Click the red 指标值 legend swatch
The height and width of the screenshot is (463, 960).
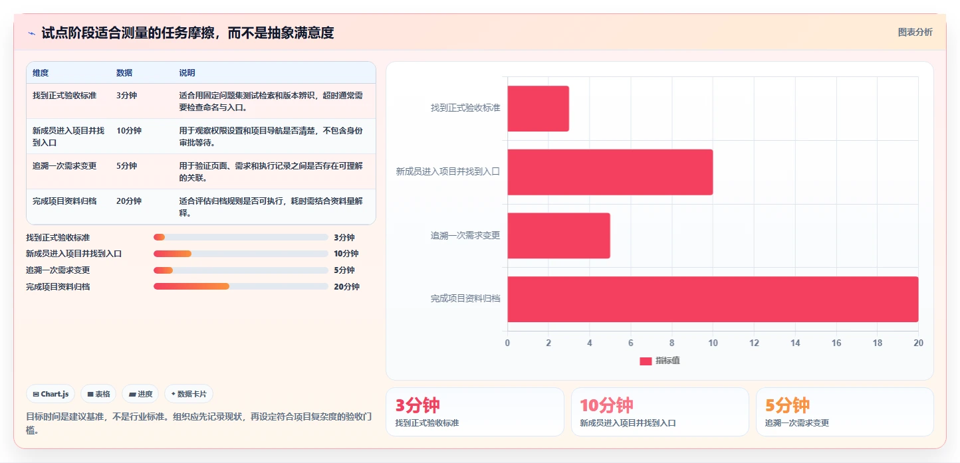click(x=646, y=361)
